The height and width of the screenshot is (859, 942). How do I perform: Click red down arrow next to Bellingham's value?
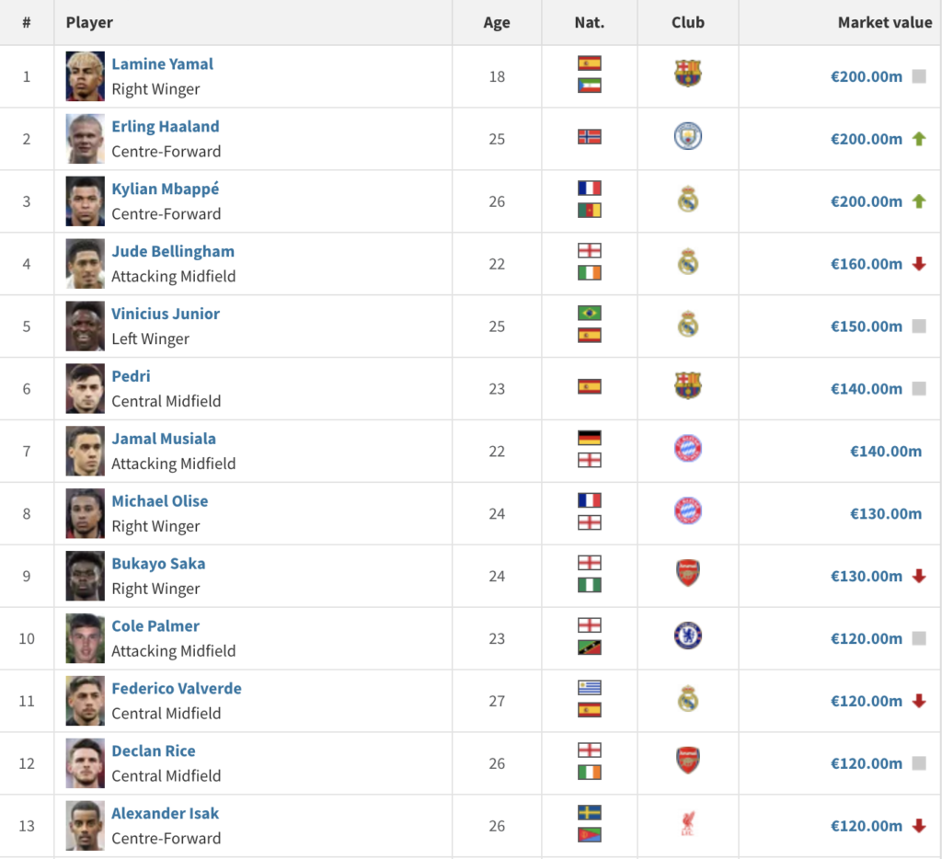pyautogui.click(x=918, y=264)
